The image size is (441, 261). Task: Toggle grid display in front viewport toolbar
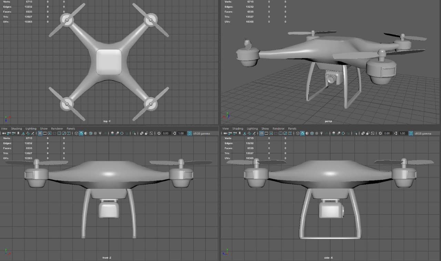[x=40, y=133]
